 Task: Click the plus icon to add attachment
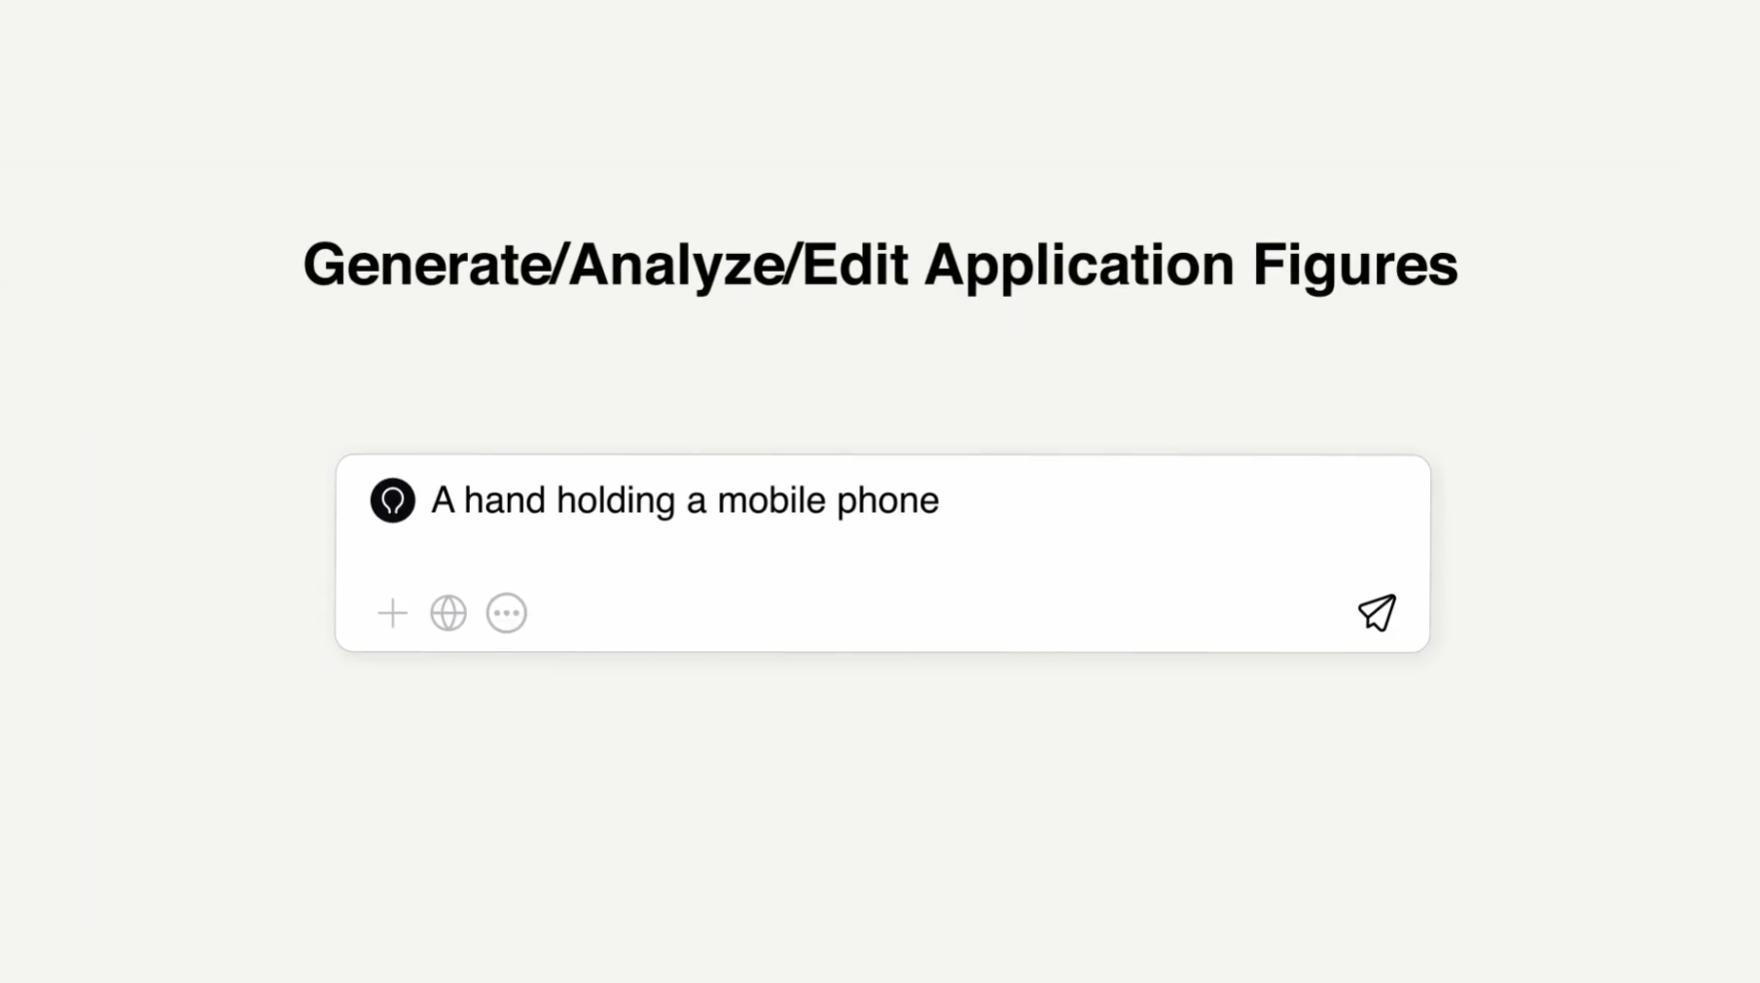(x=392, y=613)
